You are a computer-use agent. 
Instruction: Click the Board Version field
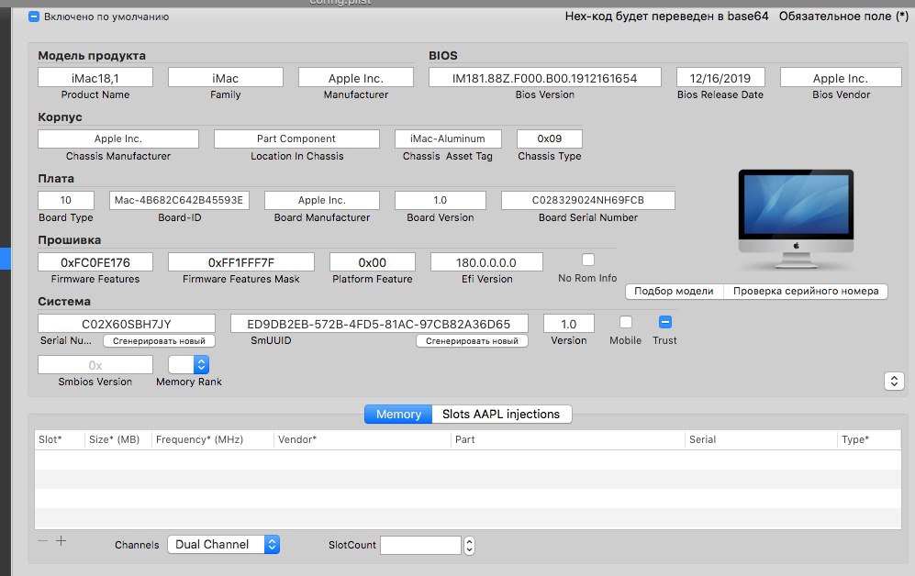(441, 200)
